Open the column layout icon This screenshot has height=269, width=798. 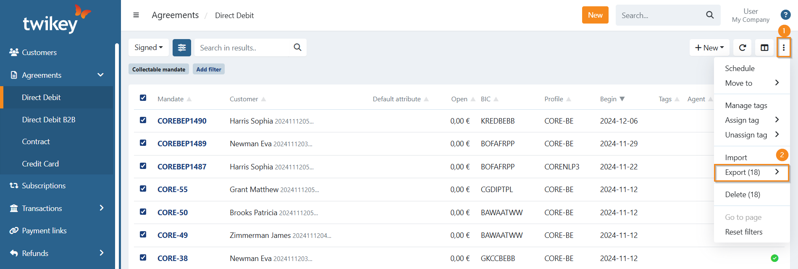(x=764, y=47)
